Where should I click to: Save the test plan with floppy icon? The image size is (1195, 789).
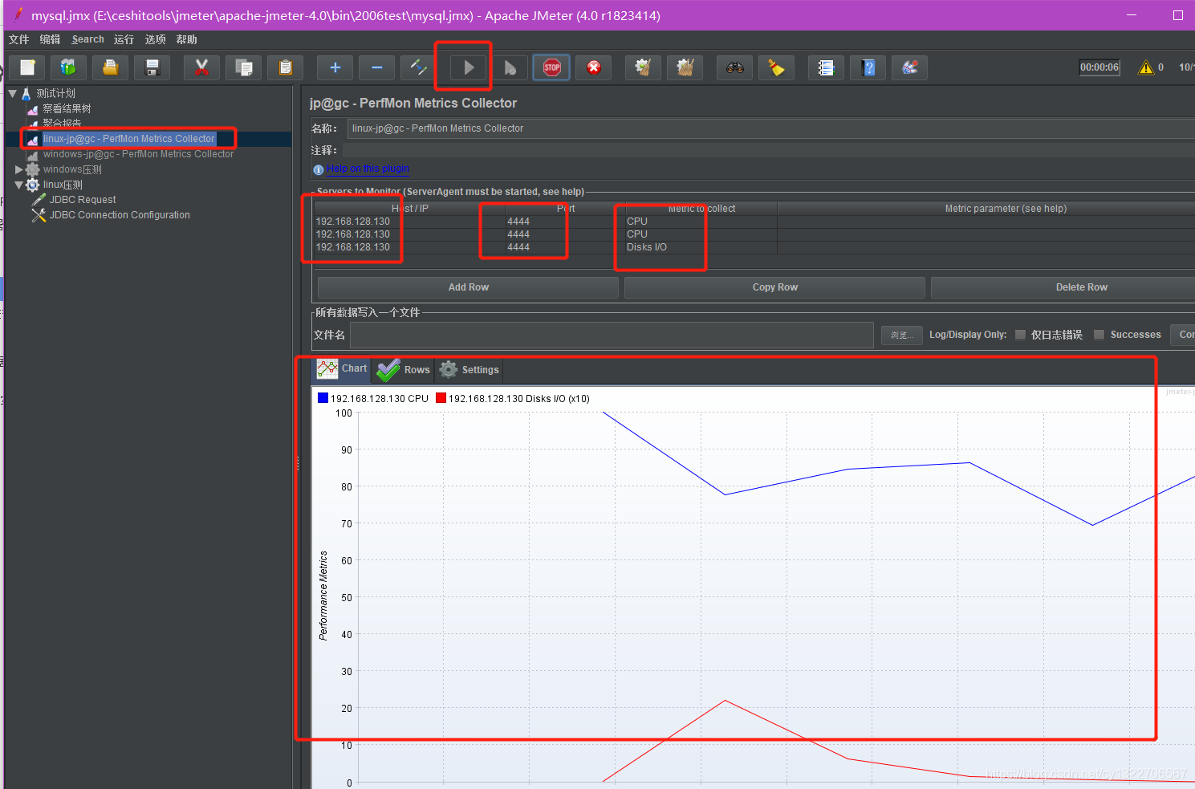(152, 67)
